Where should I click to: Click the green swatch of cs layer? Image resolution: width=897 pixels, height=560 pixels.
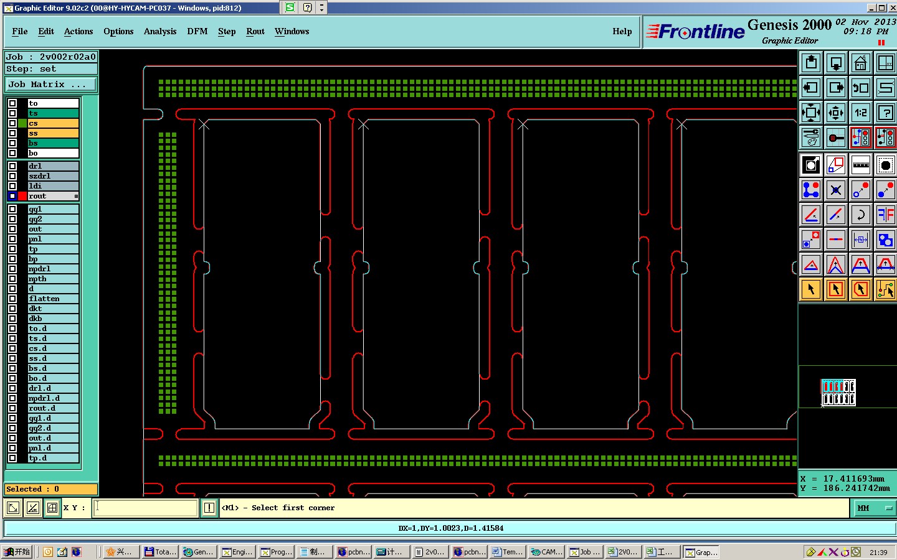(x=22, y=123)
